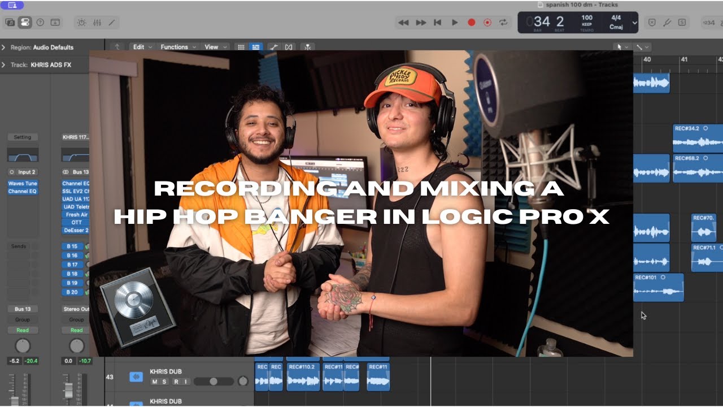This screenshot has height=407, width=723.
Task: Toggle the Tuner button
Action: (x=667, y=23)
